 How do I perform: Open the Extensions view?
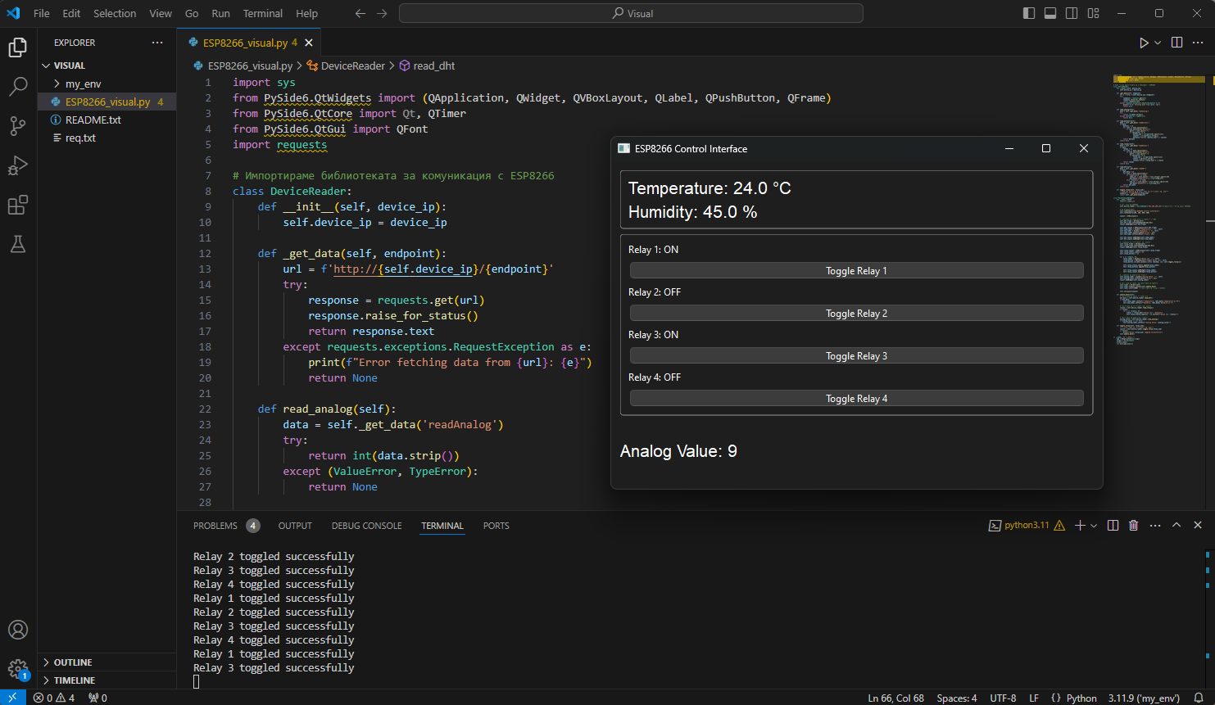(x=18, y=204)
